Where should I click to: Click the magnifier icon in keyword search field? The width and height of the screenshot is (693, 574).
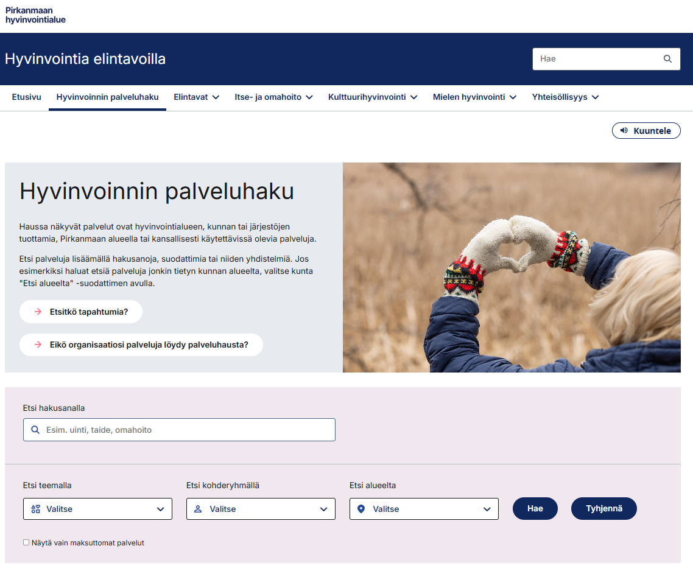point(35,430)
